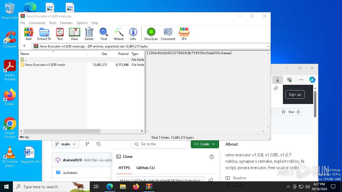Copy the HTTPS clone URL icon
This screenshot has height=192, width=342.
[x=211, y=181]
